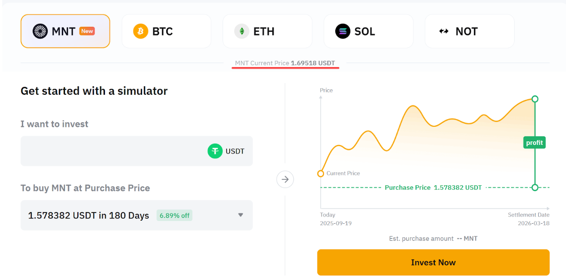Switch to the ETH coin tab
Image resolution: width=566 pixels, height=280 pixels.
point(267,31)
